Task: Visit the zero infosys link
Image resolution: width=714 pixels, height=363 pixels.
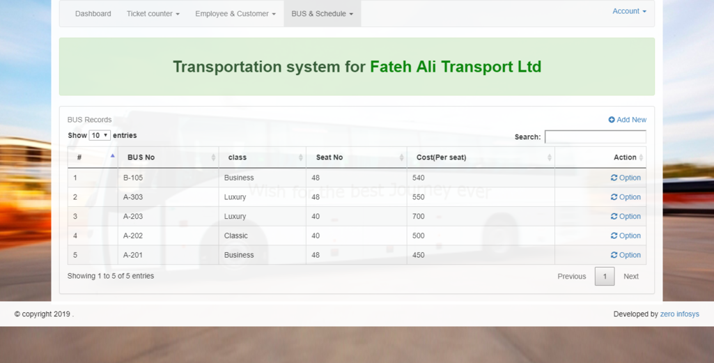Action: point(679,314)
